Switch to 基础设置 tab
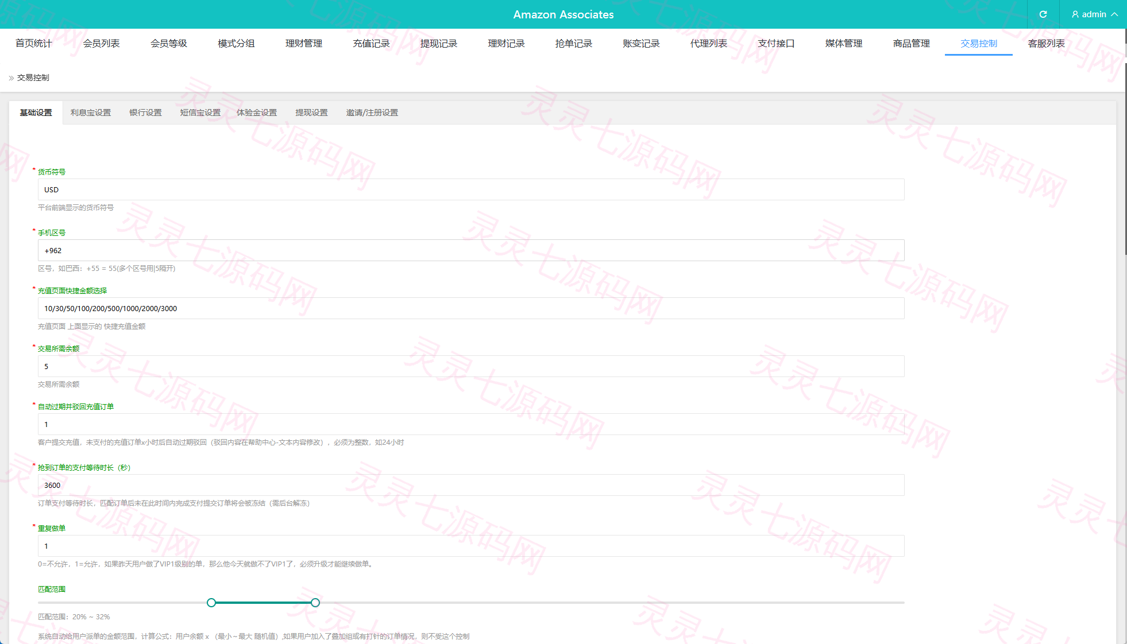This screenshot has height=644, width=1127. [36, 112]
